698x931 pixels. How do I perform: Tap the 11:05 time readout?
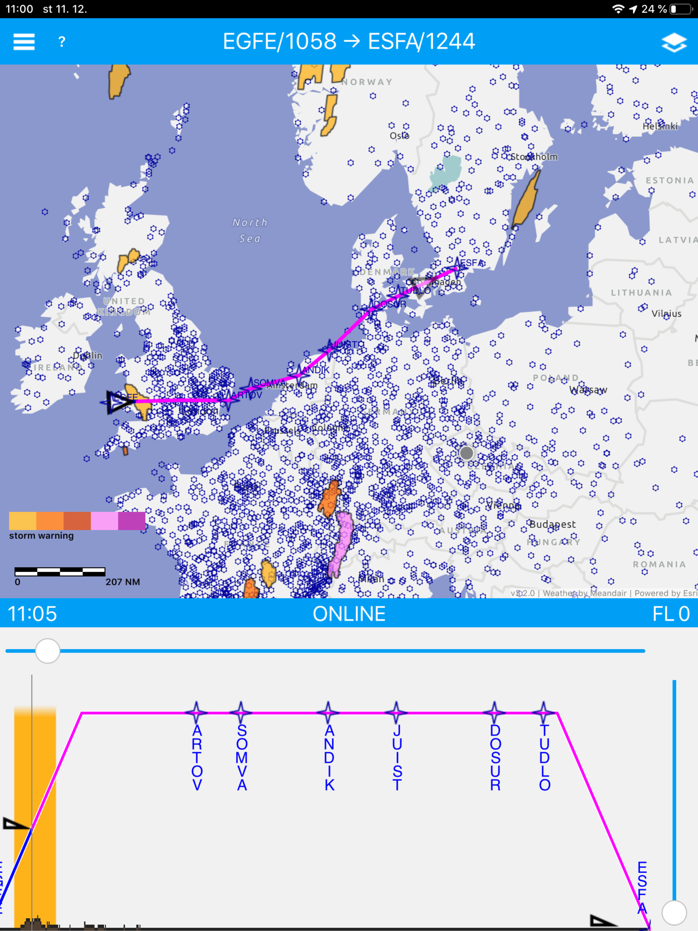click(32, 614)
